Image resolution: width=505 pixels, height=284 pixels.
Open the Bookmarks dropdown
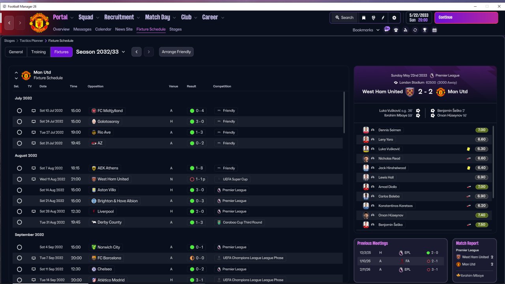pos(366,30)
